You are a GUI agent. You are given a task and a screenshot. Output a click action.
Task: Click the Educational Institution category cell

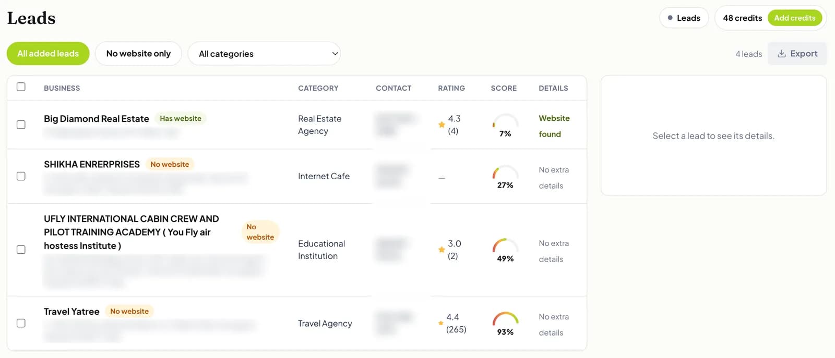click(x=321, y=250)
